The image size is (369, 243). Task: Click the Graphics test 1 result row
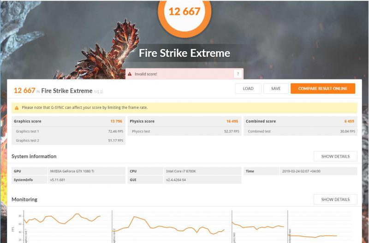tap(68, 131)
